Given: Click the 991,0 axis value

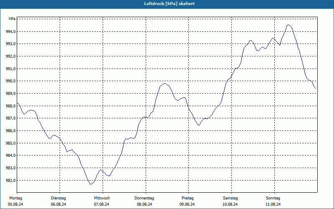Looking at the screenshot, I should click(10, 69).
